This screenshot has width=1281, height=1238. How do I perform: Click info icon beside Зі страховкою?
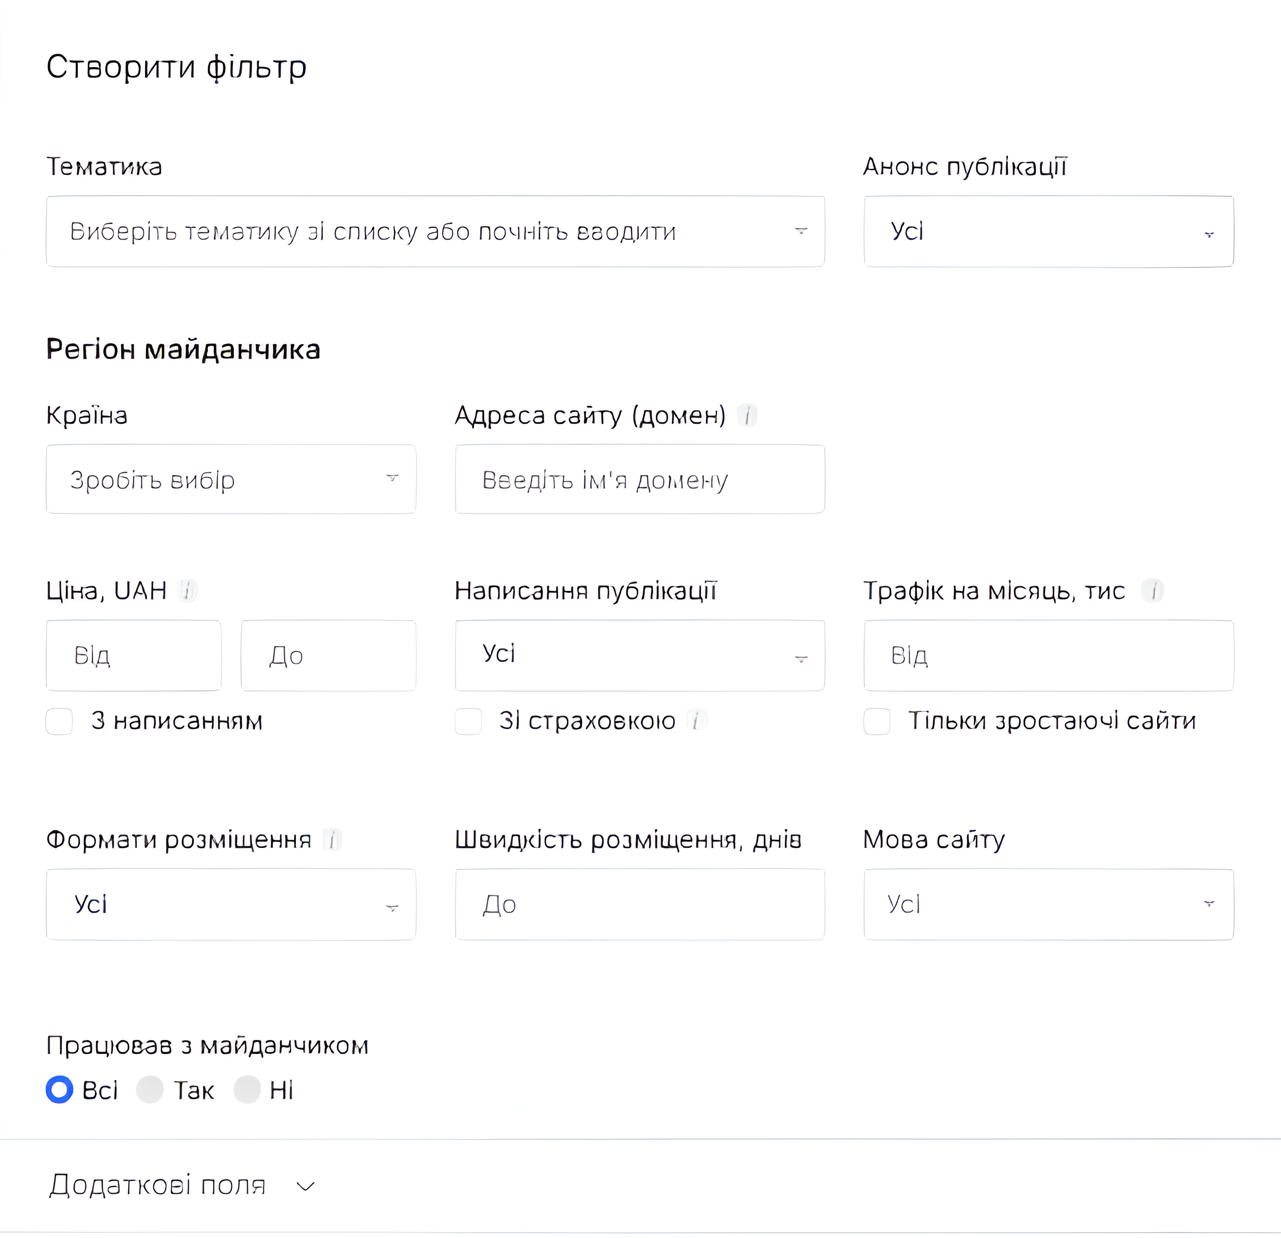pyautogui.click(x=697, y=720)
